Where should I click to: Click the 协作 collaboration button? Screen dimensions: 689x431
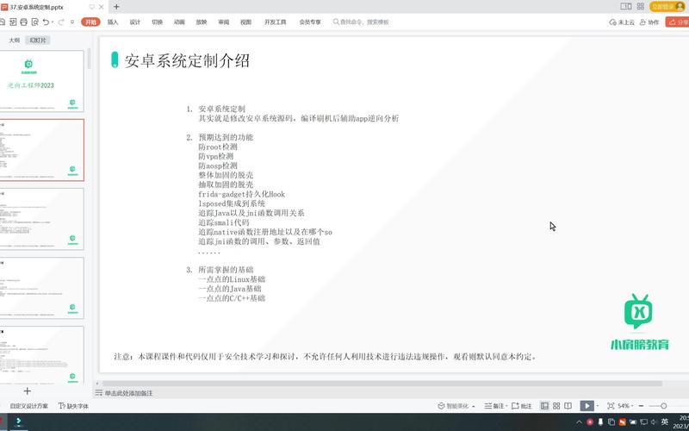click(649, 22)
